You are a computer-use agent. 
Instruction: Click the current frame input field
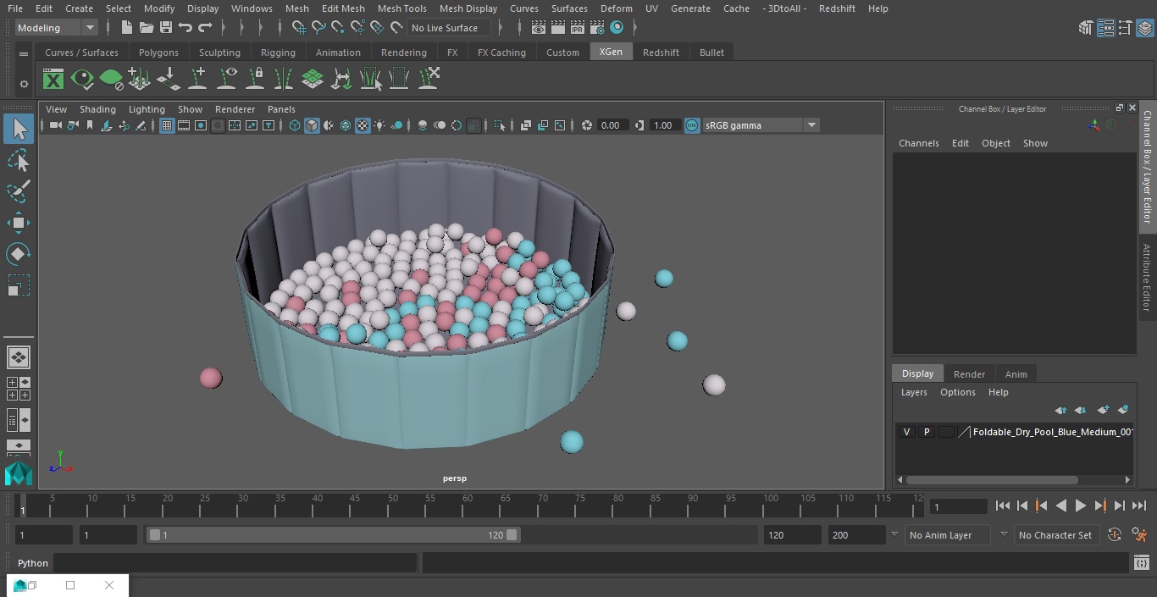pos(958,506)
